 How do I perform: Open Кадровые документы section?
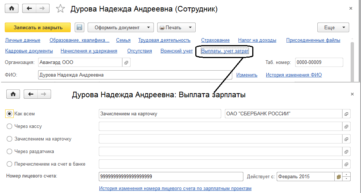click(29, 51)
